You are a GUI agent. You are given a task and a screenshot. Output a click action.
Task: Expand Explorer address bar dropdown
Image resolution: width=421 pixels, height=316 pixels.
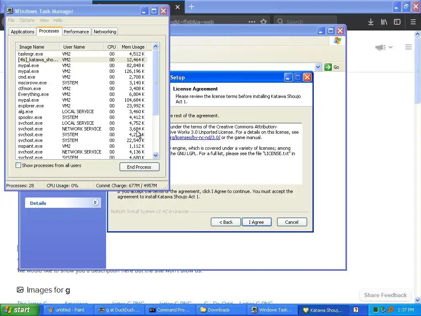point(318,67)
